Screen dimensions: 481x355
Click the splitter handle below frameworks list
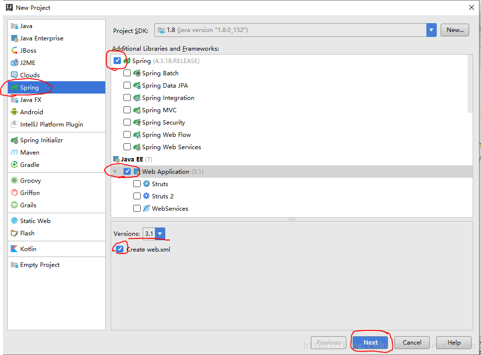(292, 219)
